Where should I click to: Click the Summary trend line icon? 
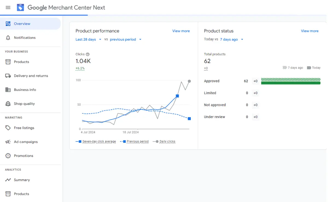point(8,180)
